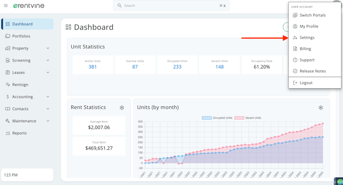
Task: Click the Portfolios folder icon
Action: click(x=7, y=36)
